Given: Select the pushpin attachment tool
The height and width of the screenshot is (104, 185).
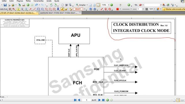Looking at the screenshot, I should coord(58,9).
